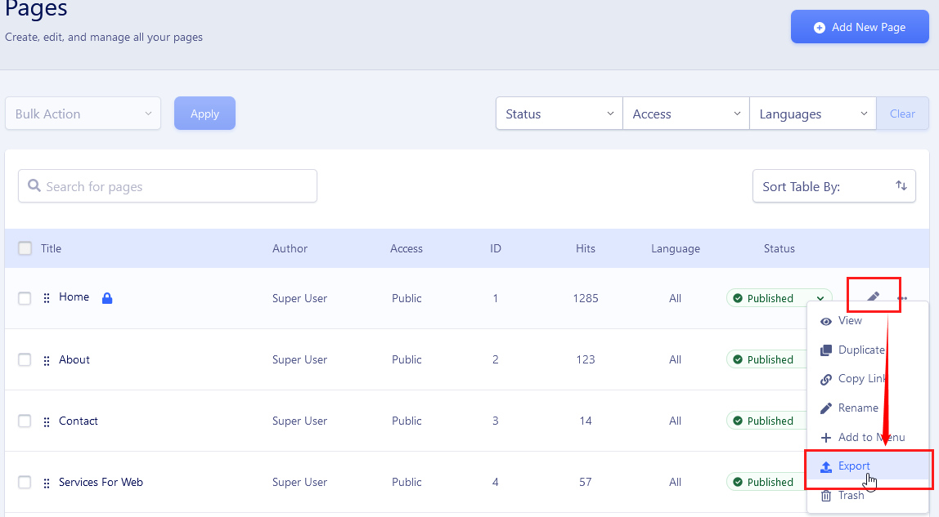Open the three-dot menu for Home row
This screenshot has width=939, height=517.
pos(902,298)
